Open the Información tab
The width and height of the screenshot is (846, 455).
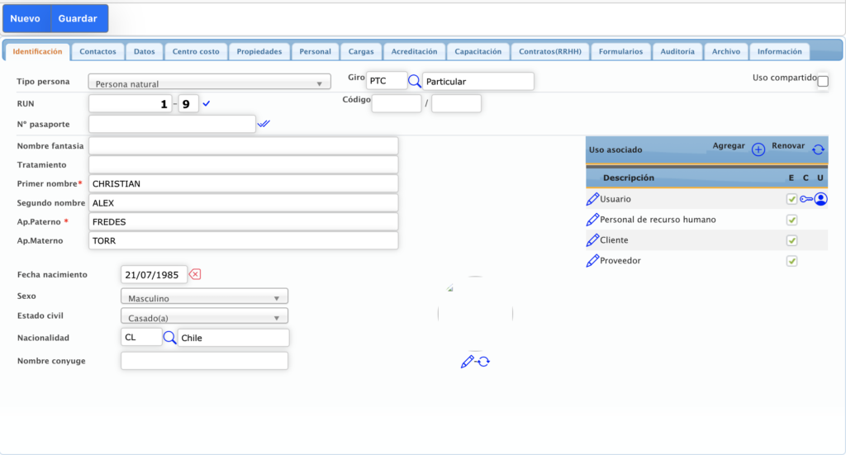coord(780,52)
